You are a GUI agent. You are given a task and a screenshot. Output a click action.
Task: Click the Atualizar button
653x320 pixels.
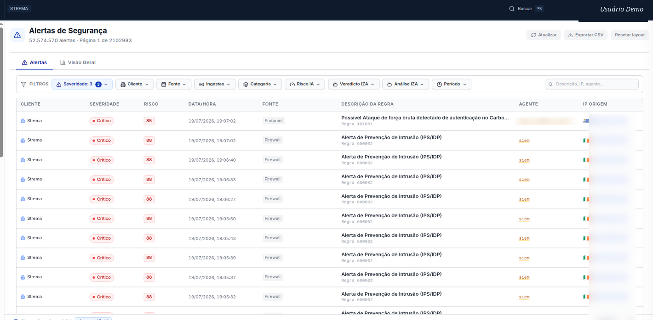pos(544,35)
